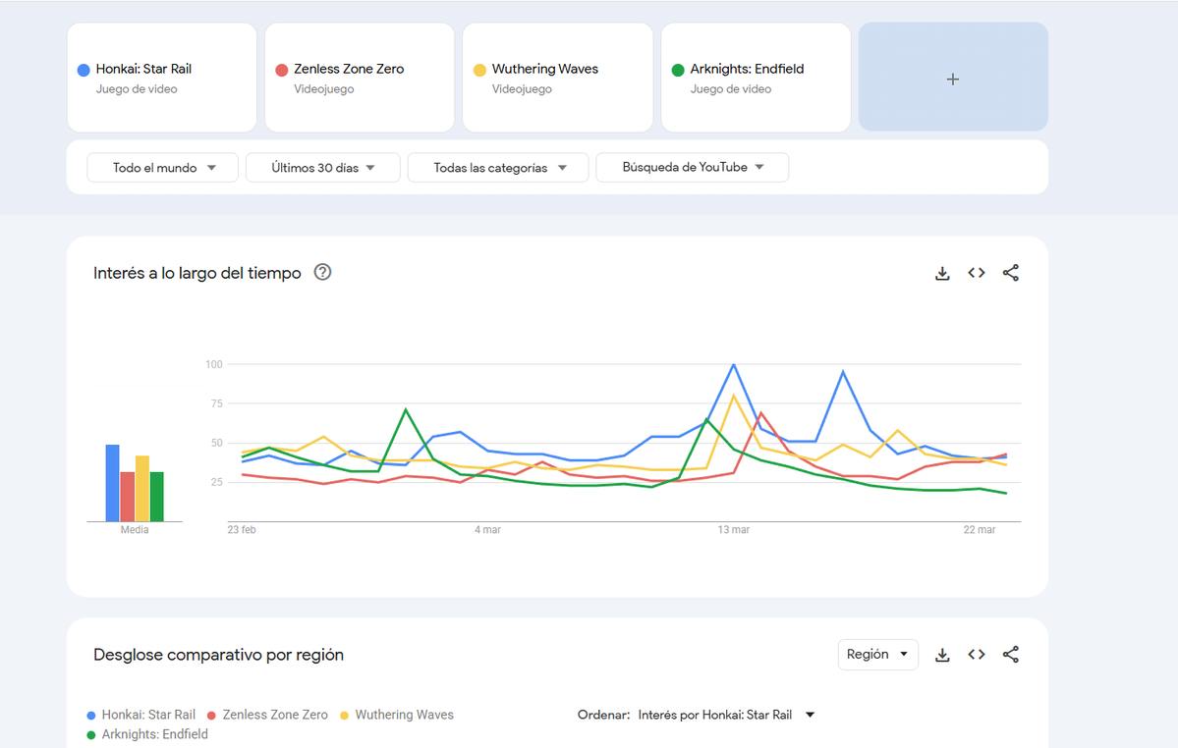The image size is (1178, 748).
Task: Click the 22 mar axis label
Action: tap(980, 530)
